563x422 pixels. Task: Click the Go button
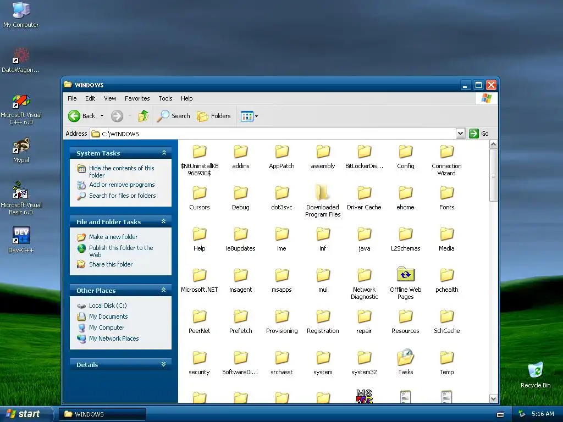(479, 134)
